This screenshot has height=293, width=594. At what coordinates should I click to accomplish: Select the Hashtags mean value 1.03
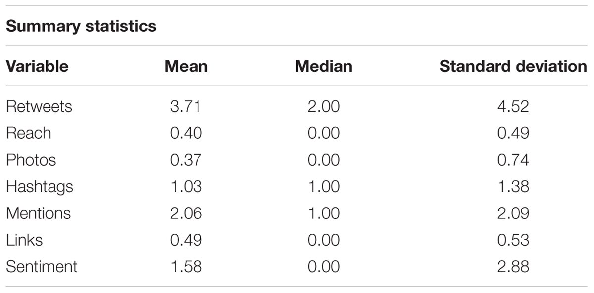click(x=186, y=186)
